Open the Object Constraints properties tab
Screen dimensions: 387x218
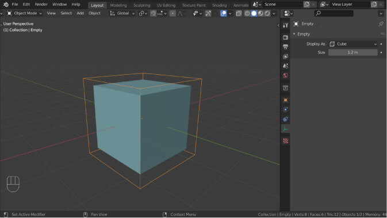[286, 119]
